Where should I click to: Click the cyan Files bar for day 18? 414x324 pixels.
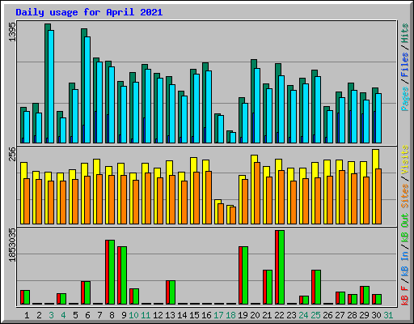pos(233,138)
